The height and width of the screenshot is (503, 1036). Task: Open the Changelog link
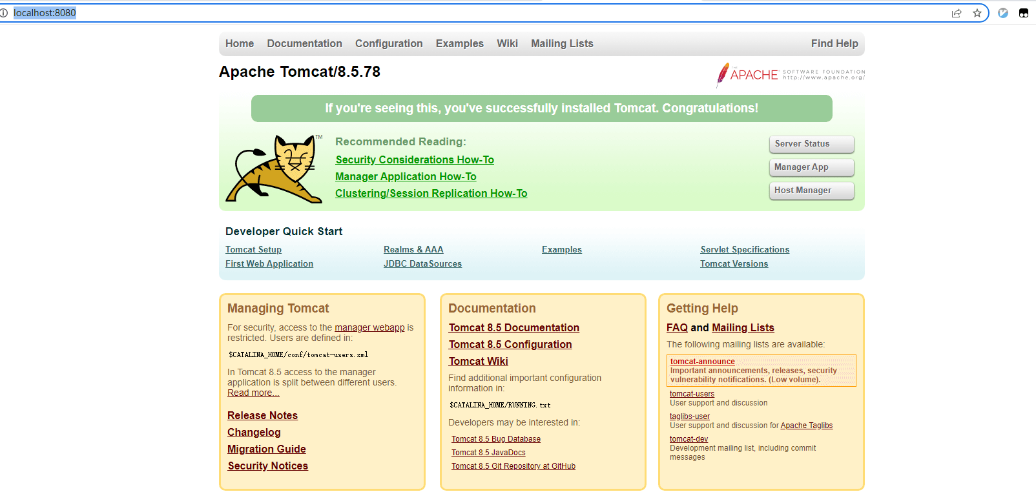[254, 432]
